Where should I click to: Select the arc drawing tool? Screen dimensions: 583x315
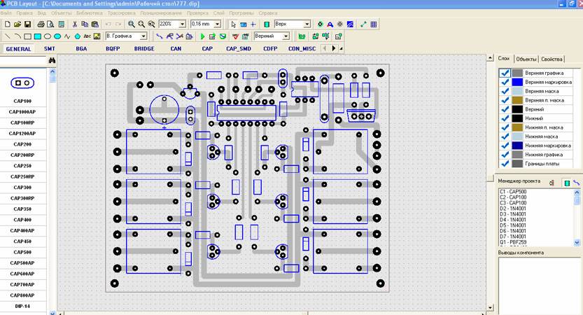[17, 36]
